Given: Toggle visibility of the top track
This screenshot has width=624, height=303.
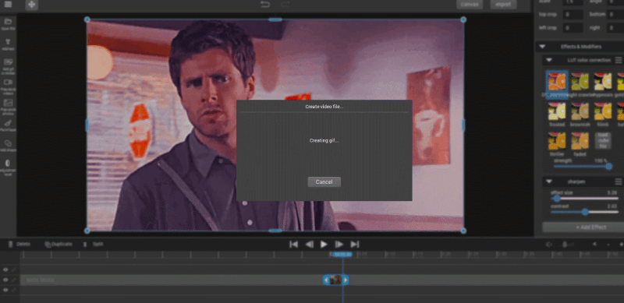Looking at the screenshot, I should [5, 270].
